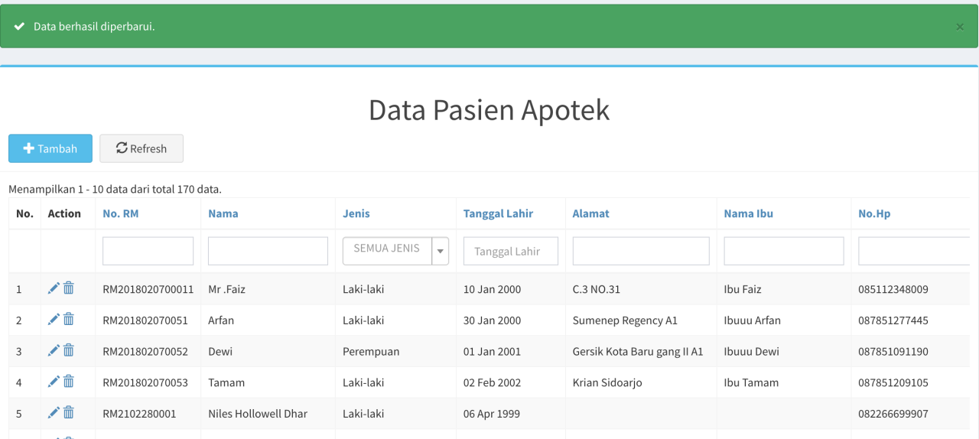Reload the table with Refresh button

pos(141,148)
